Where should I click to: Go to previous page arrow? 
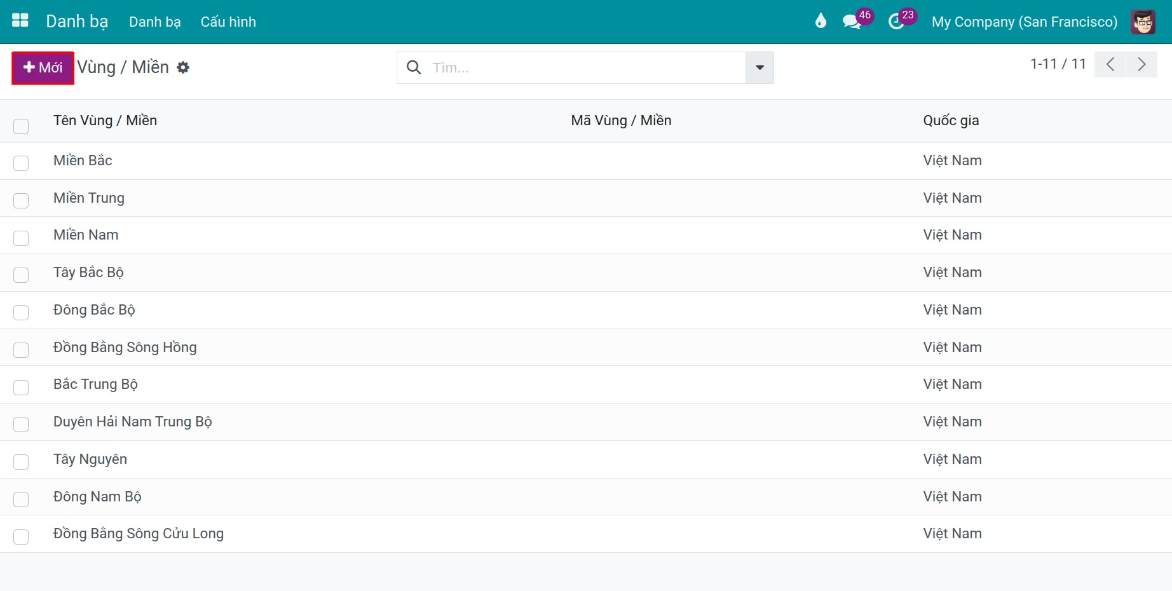click(x=1110, y=64)
